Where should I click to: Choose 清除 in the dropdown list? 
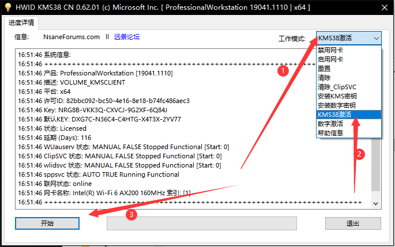tap(349, 78)
